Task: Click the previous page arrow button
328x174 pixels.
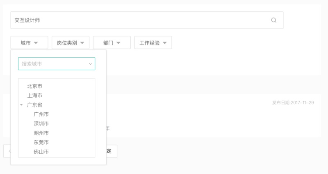Action: (7, 151)
